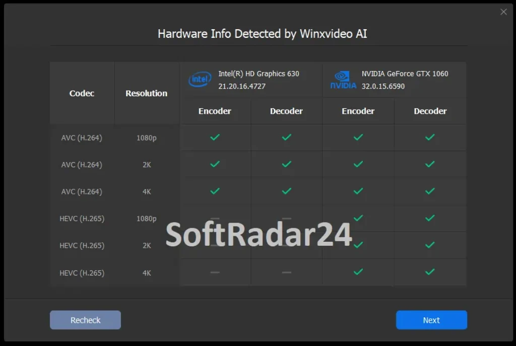Toggle the HEVC 4K NVIDIA Encoder support mark

(x=358, y=272)
